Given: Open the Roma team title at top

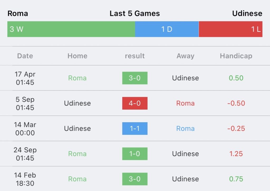Looking at the screenshot, I should pos(18,13).
